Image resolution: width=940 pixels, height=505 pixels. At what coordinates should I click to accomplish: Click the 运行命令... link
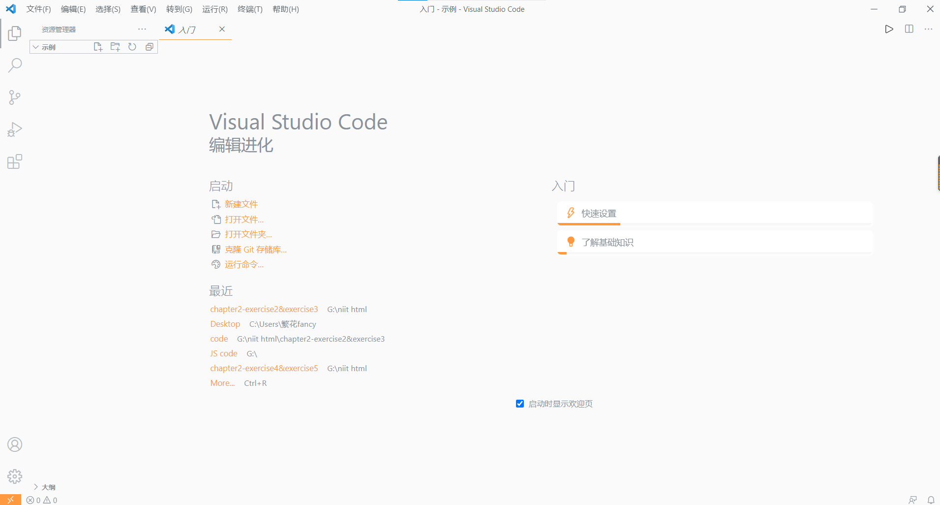pyautogui.click(x=244, y=264)
